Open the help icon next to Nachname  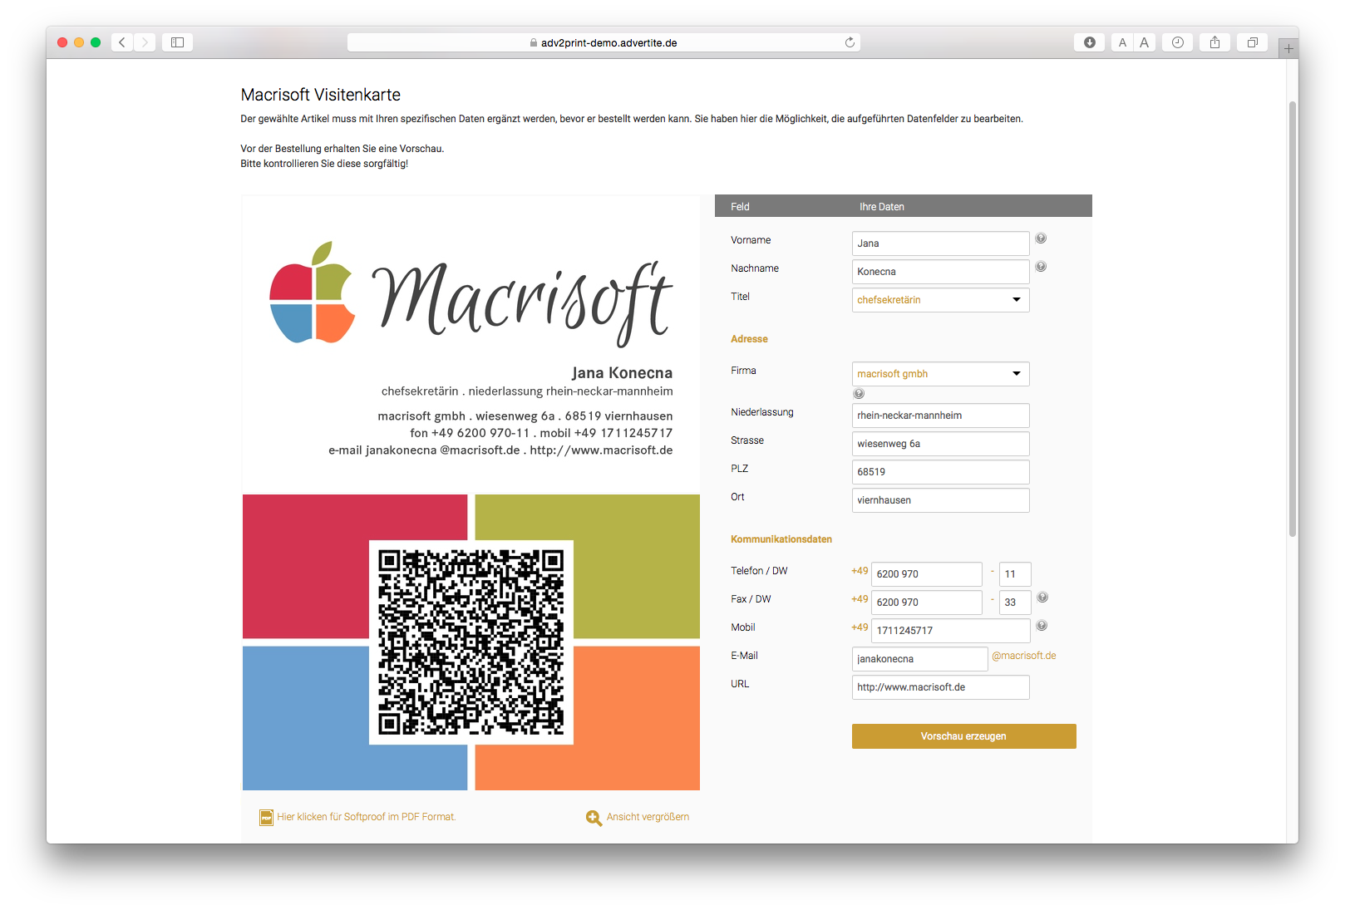pos(1041,267)
